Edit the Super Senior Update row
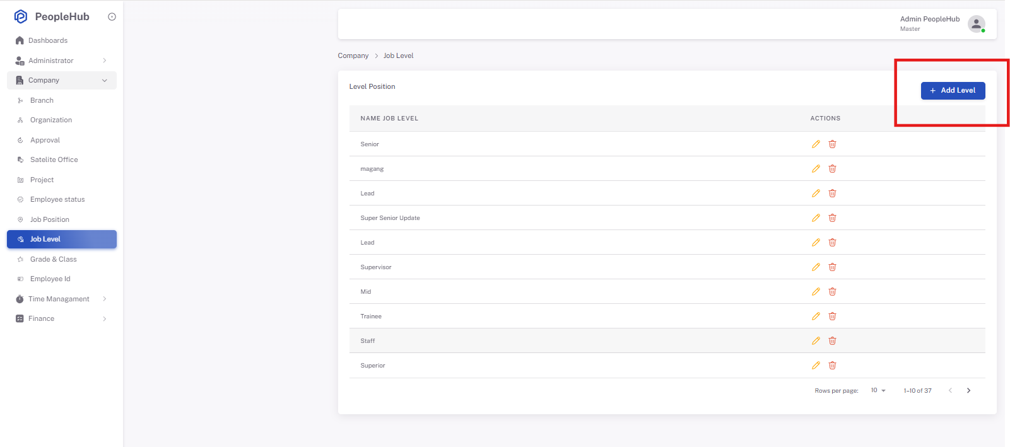The width and height of the screenshot is (1010, 447). tap(816, 218)
